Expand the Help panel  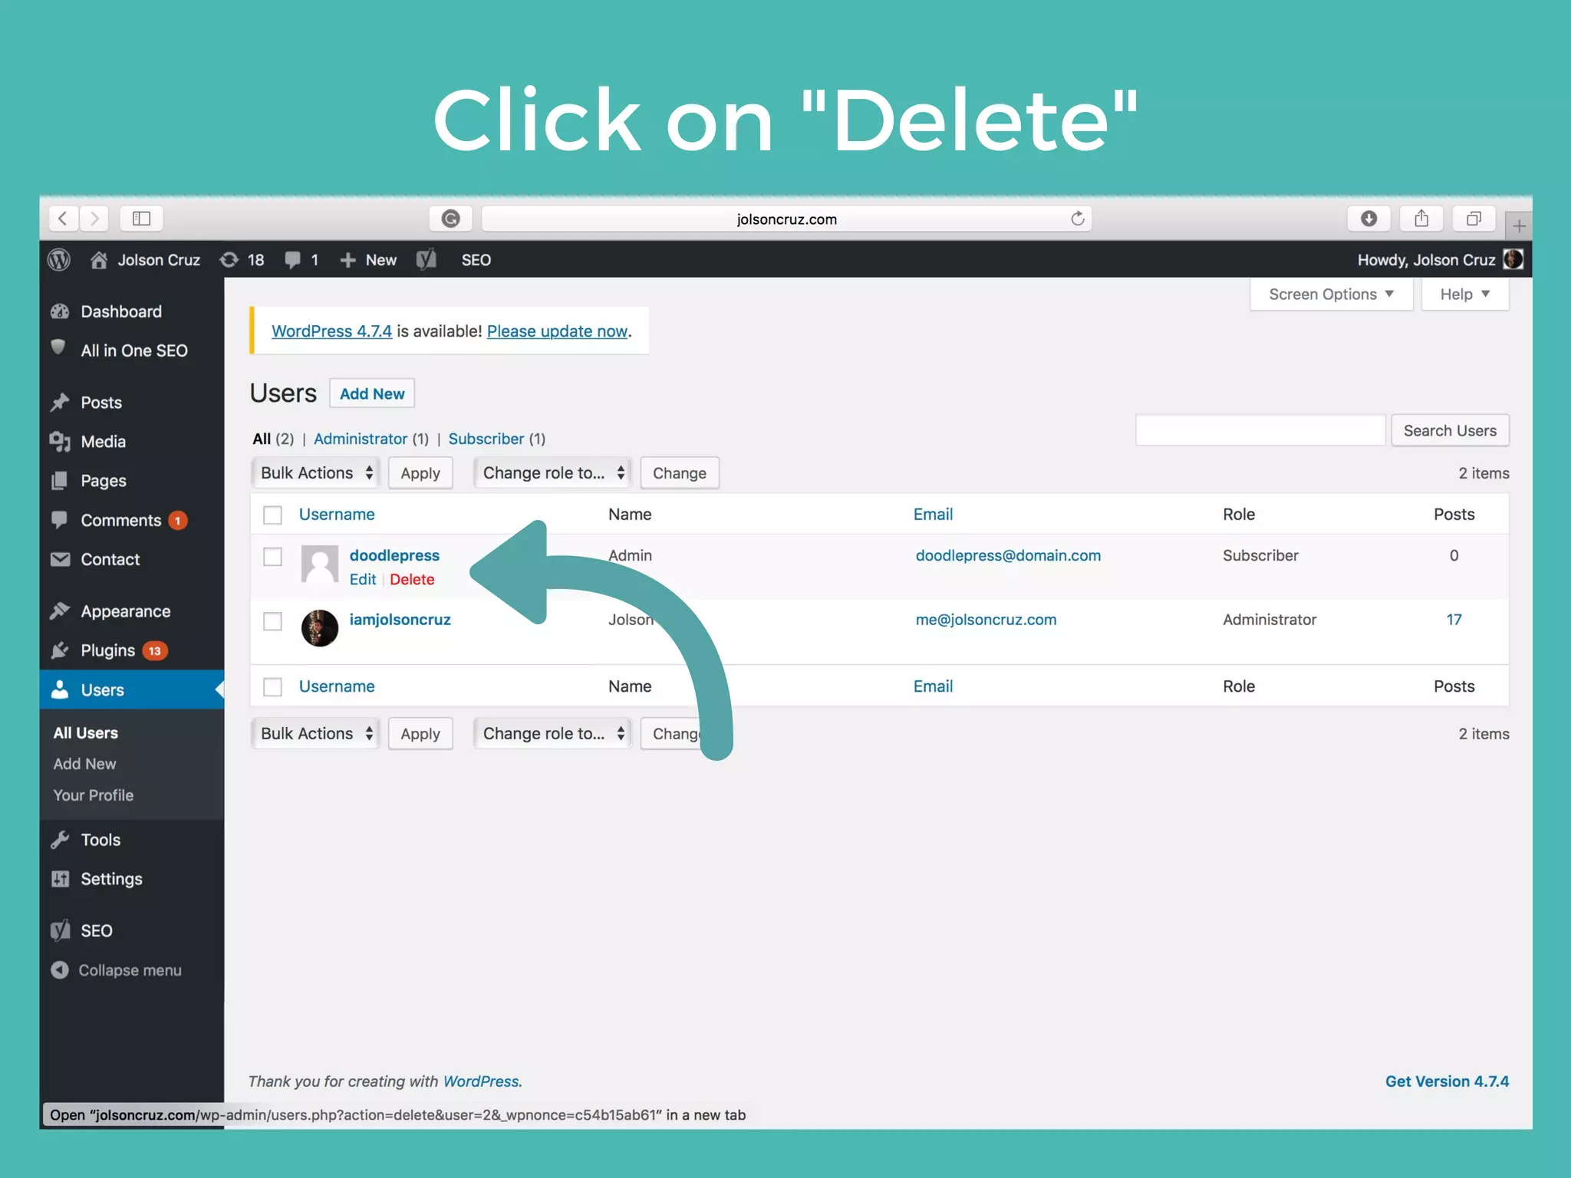[1465, 294]
